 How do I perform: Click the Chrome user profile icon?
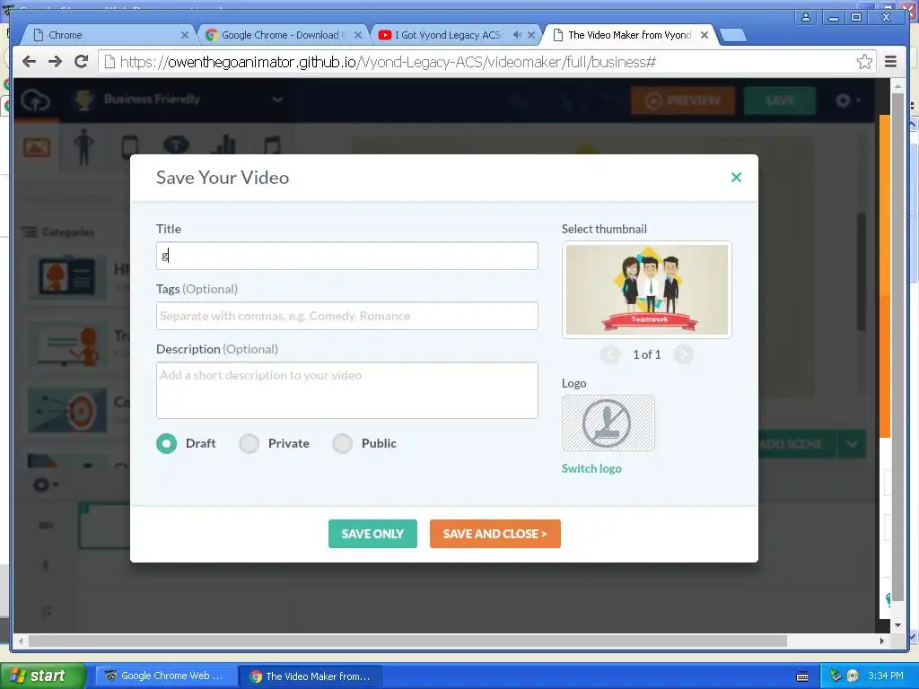tap(806, 17)
